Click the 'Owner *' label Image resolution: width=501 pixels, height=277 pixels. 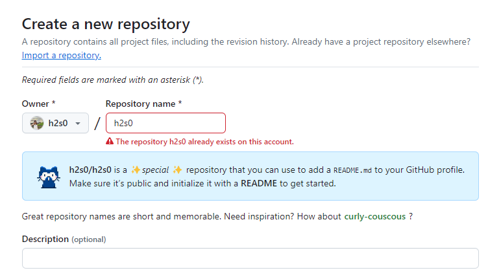pos(39,104)
